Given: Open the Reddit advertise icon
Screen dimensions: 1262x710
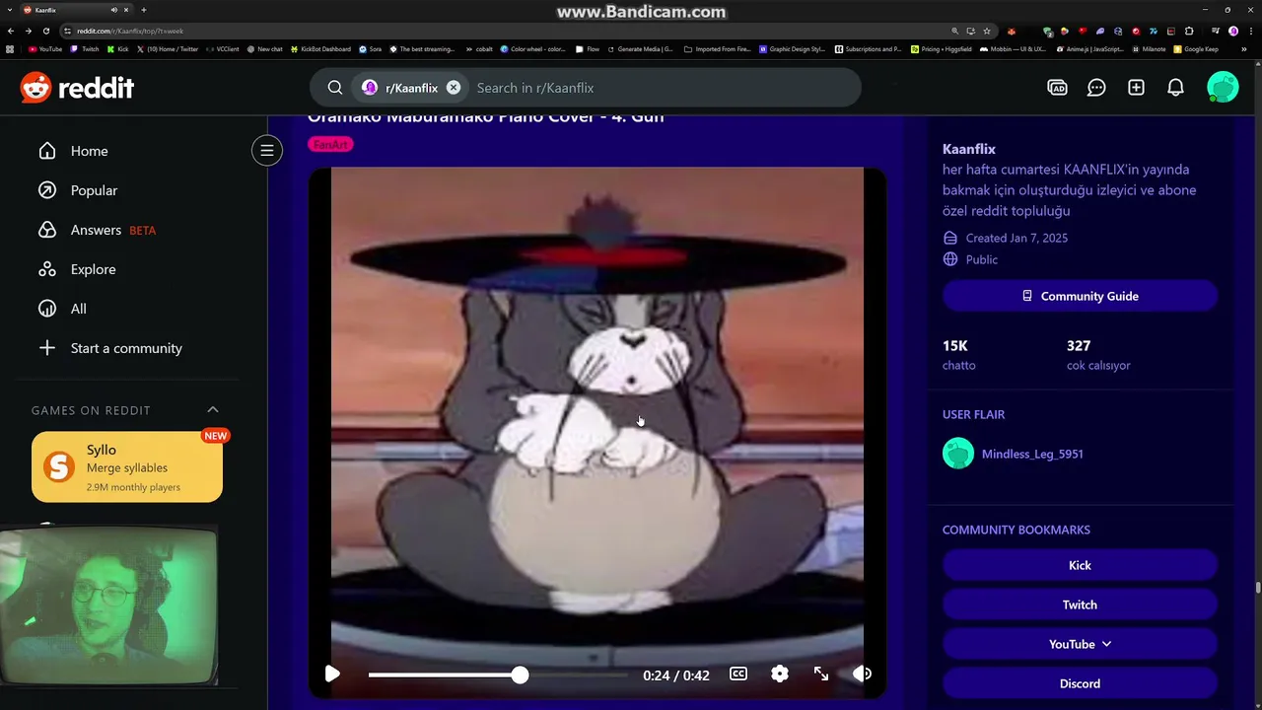Looking at the screenshot, I should coord(1057,88).
